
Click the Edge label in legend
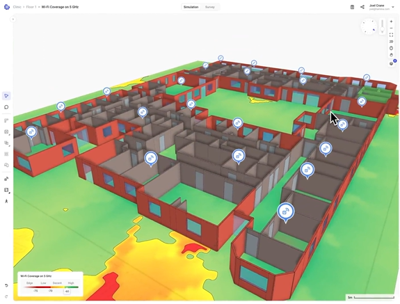[x=30, y=283]
